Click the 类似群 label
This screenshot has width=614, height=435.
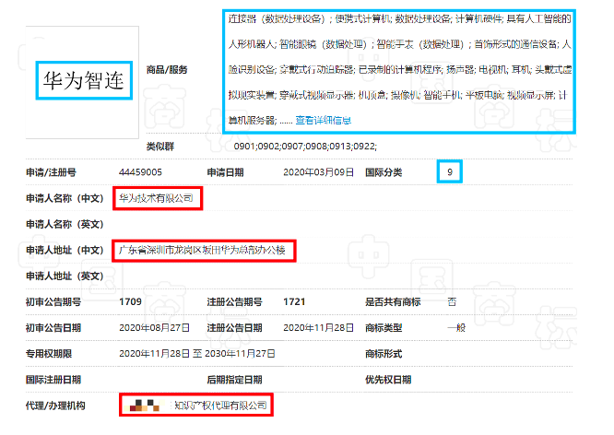point(160,147)
